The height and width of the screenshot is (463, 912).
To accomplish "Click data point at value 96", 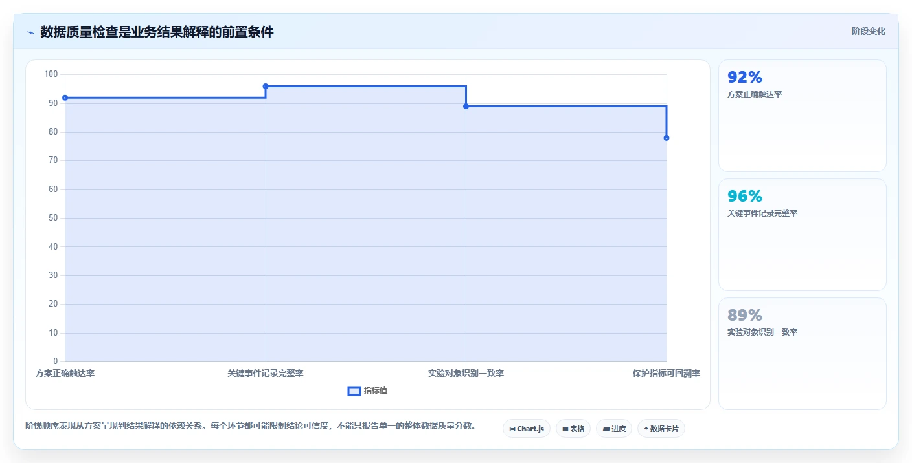I will (266, 86).
